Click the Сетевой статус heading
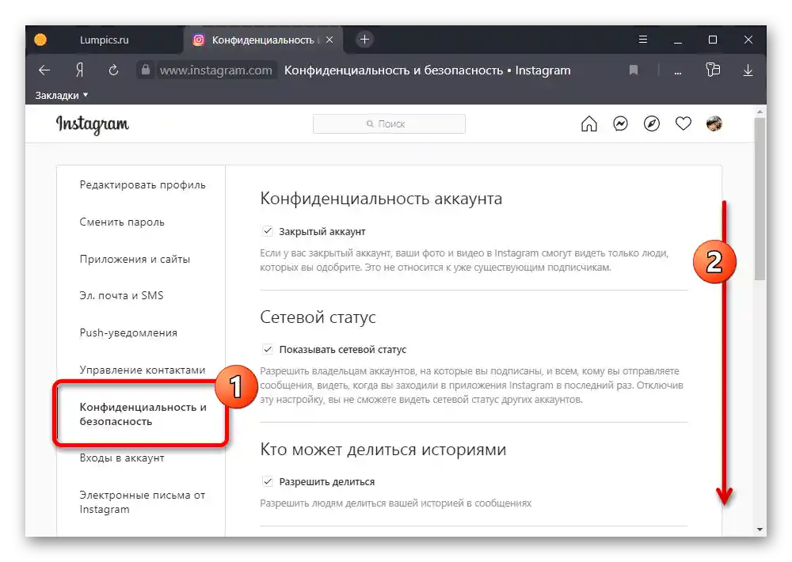Image resolution: width=792 pixels, height=562 pixels. 318,317
